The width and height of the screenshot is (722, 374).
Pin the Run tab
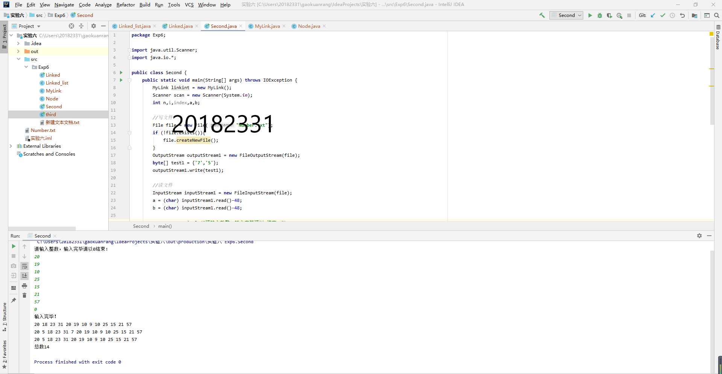(x=14, y=300)
